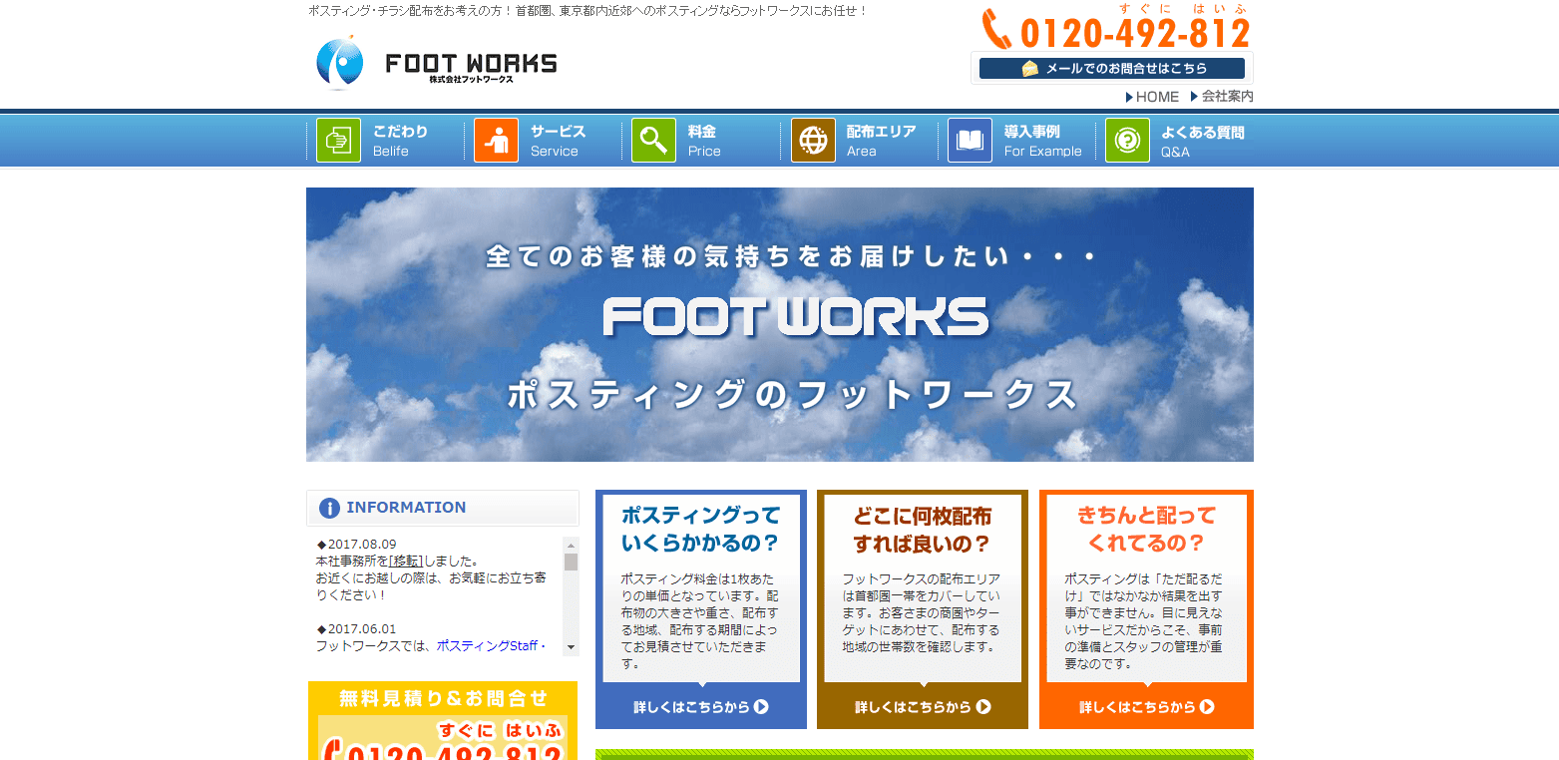This screenshot has height=760, width=1559.
Task: Click 詳しくはこちらから in the blue pricing box
Action: pos(701,707)
